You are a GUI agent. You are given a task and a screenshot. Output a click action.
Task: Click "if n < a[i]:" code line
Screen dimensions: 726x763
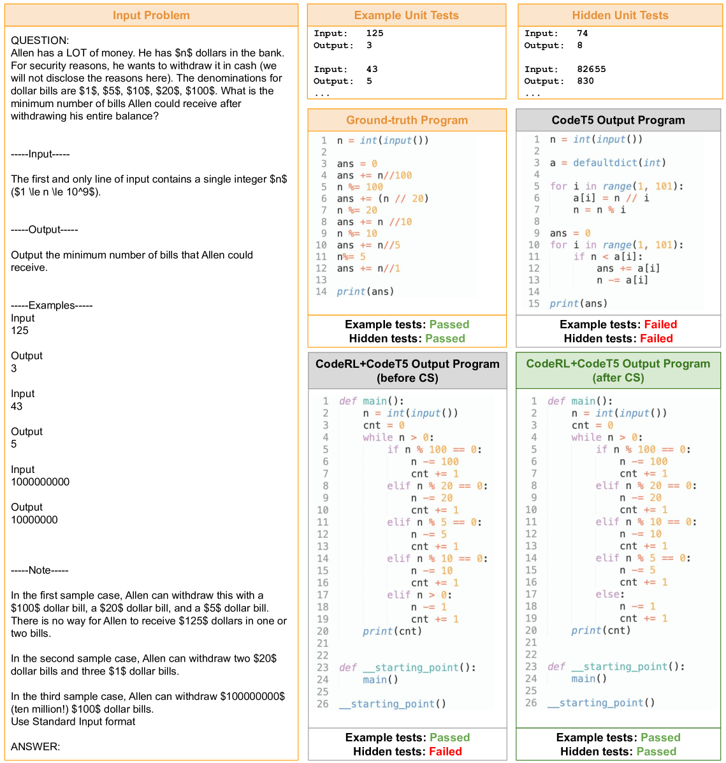607,256
